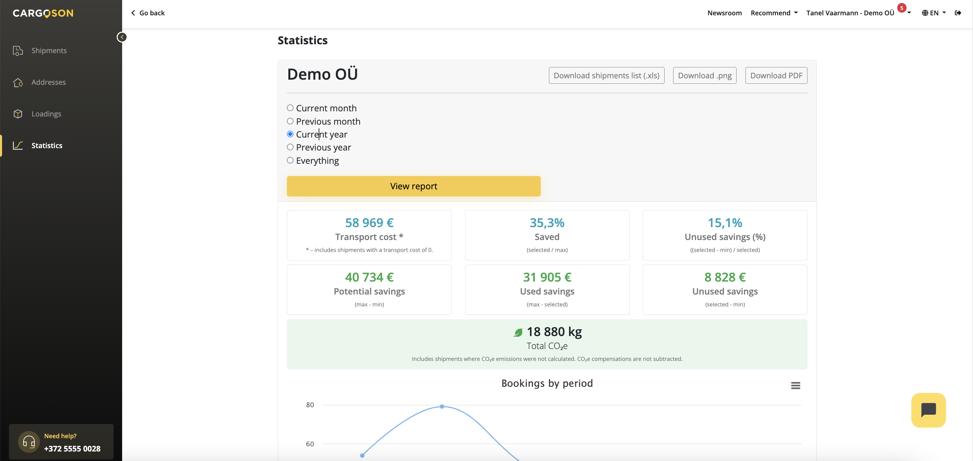The width and height of the screenshot is (973, 461).
Task: Open the yellow chat widget
Action: 928,410
